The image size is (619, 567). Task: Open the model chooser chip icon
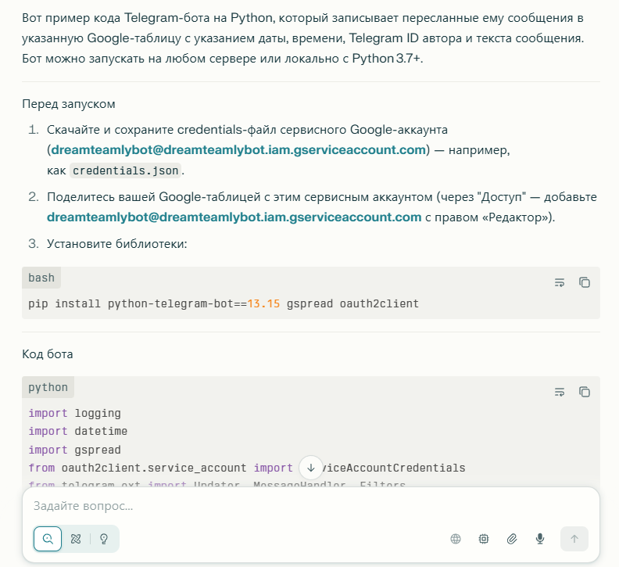[x=484, y=539]
